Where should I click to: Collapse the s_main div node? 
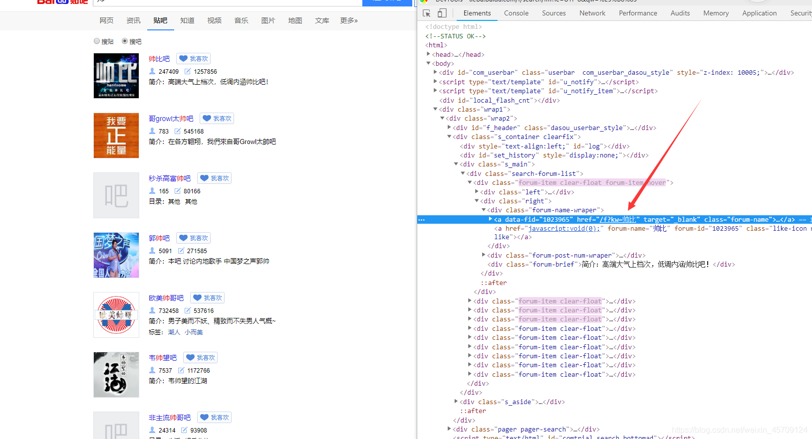tap(456, 164)
